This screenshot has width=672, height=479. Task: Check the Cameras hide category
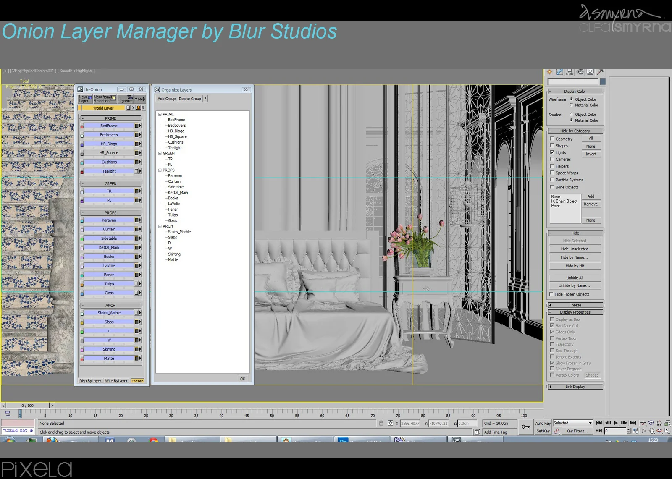(x=552, y=159)
